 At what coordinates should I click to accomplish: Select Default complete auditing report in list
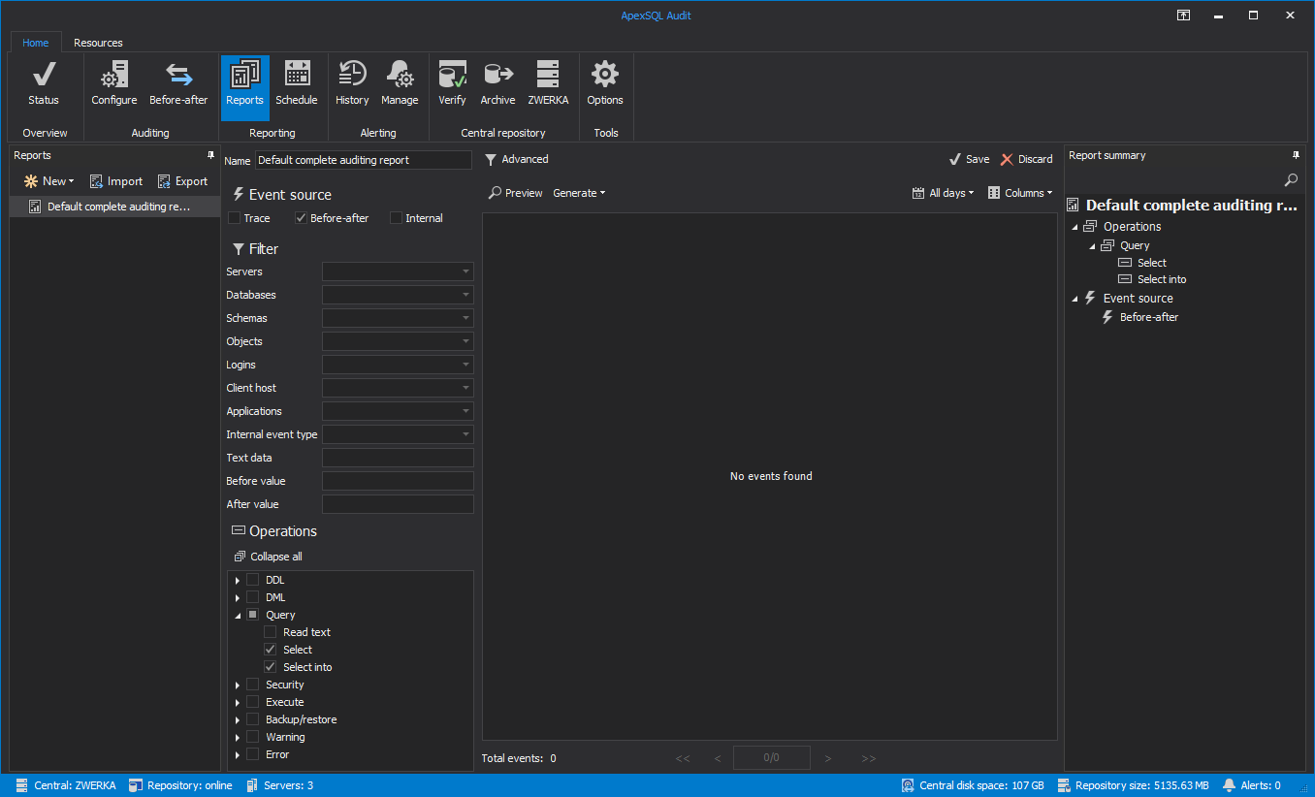[115, 207]
